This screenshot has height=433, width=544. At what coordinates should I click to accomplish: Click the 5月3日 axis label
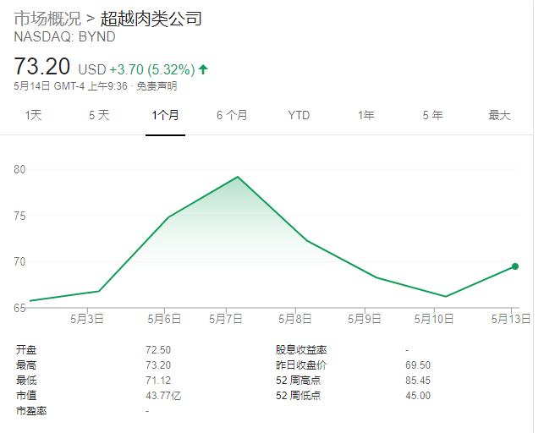pyautogui.click(x=87, y=319)
